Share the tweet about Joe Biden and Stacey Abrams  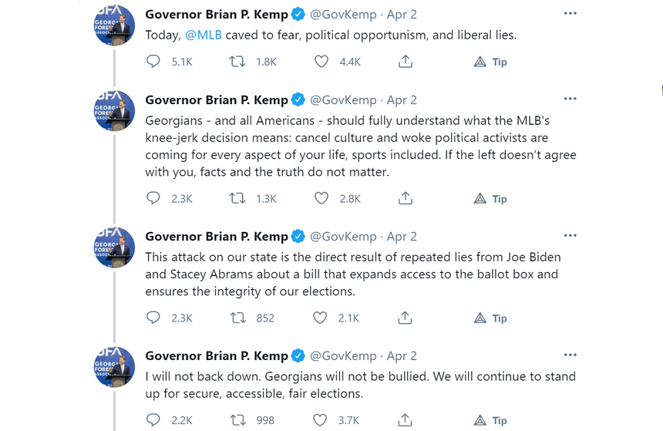click(x=405, y=318)
